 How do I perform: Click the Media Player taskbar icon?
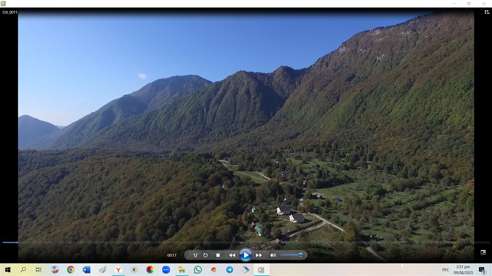(x=261, y=270)
